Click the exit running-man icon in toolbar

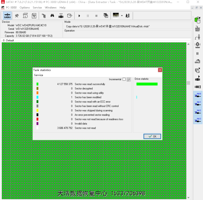click(128, 16)
